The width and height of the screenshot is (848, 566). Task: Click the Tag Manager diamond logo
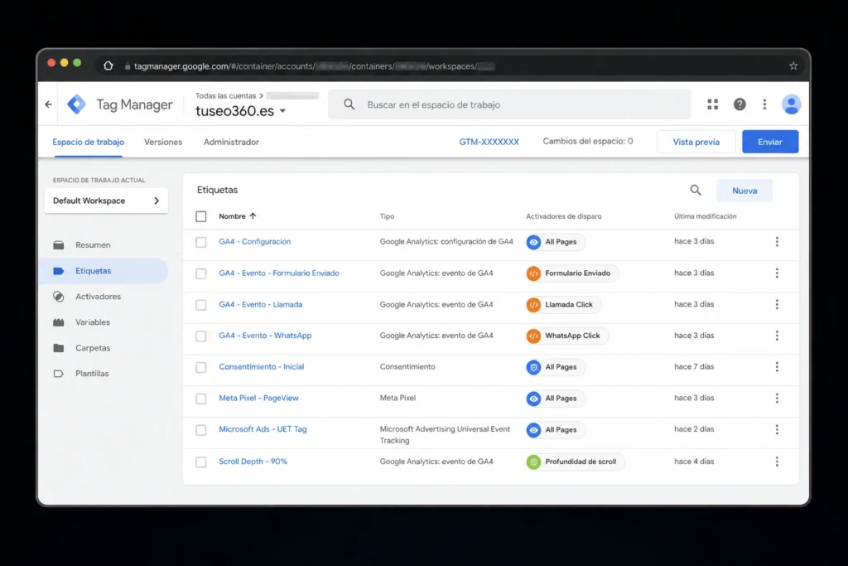point(76,104)
